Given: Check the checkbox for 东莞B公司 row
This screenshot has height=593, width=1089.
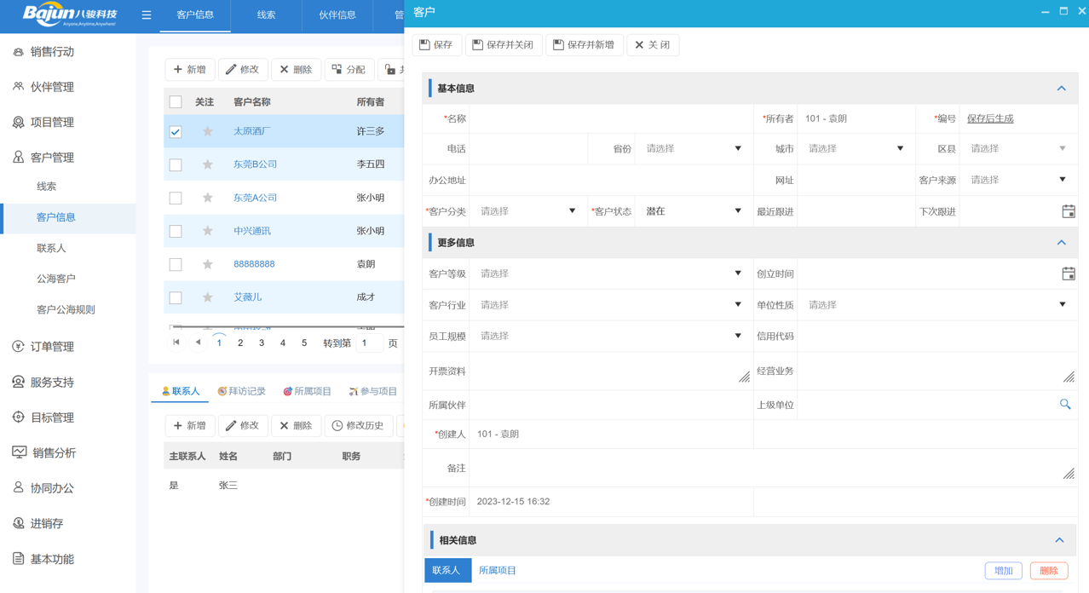Looking at the screenshot, I should pyautogui.click(x=176, y=164).
